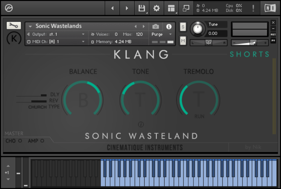
Task: Click the NI logo icon
Action: pyautogui.click(x=270, y=8)
